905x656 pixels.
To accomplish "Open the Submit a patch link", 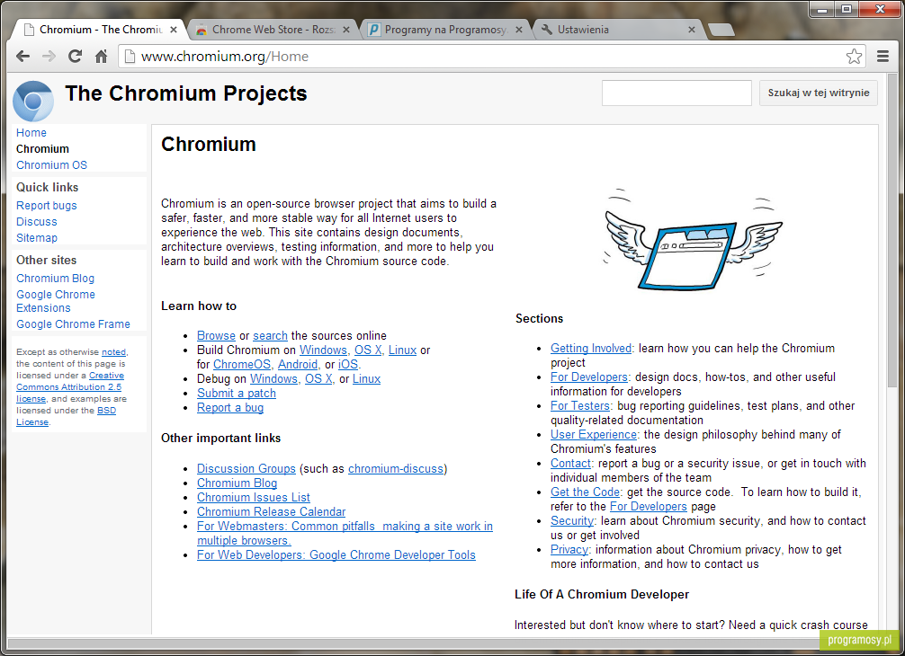I will [x=236, y=393].
